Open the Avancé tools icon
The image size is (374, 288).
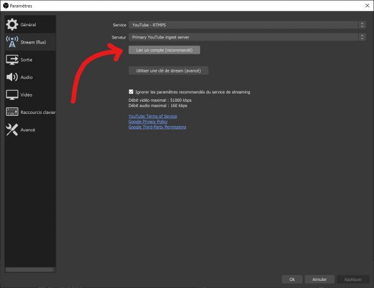click(x=12, y=130)
